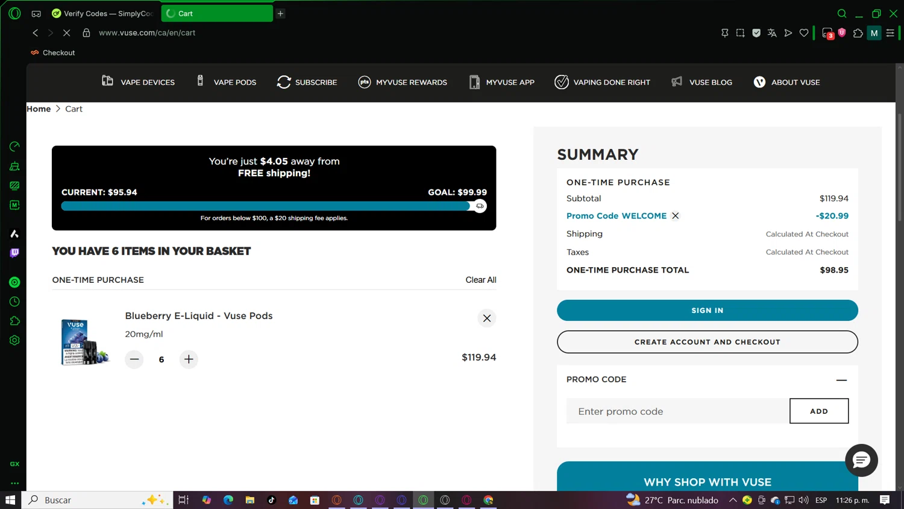Image resolution: width=904 pixels, height=509 pixels.
Task: Open ad blocker shield icon
Action: coord(756,33)
